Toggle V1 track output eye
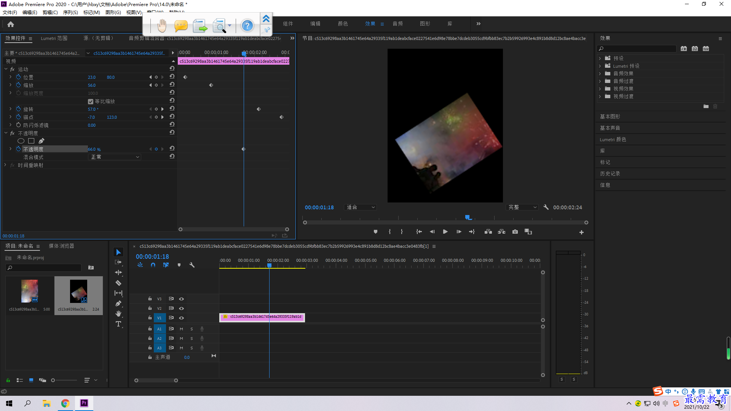Image resolution: width=731 pixels, height=411 pixels. point(182,318)
